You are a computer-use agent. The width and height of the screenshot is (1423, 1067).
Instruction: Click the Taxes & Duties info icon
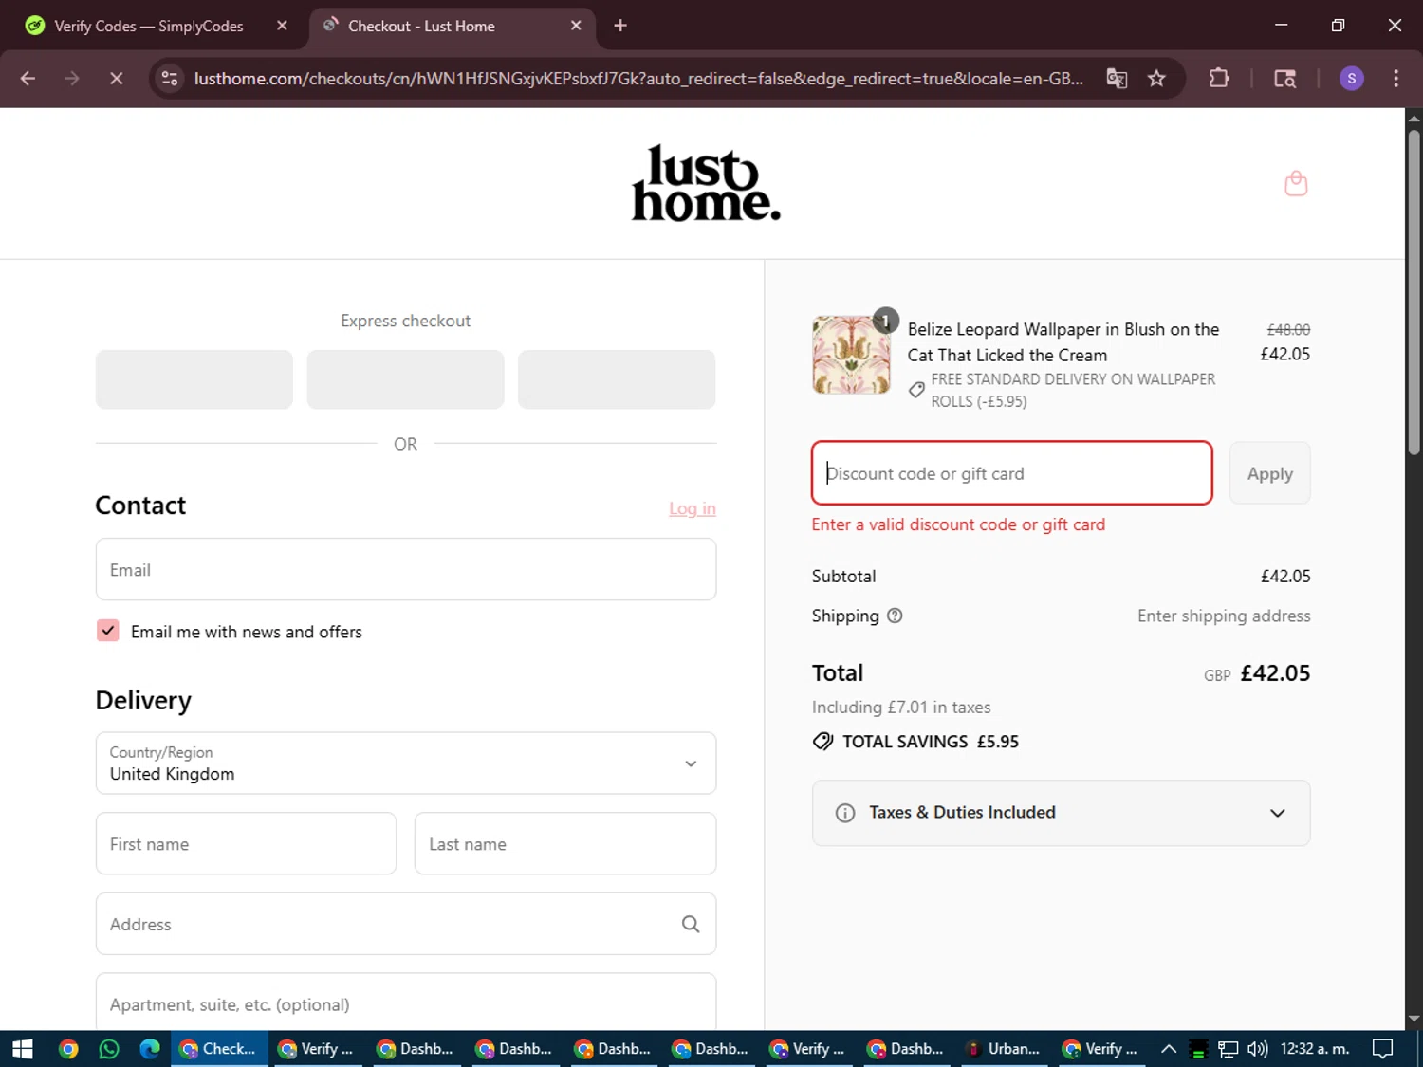[x=845, y=813]
